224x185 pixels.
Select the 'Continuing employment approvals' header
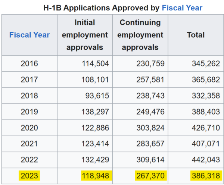click(140, 35)
